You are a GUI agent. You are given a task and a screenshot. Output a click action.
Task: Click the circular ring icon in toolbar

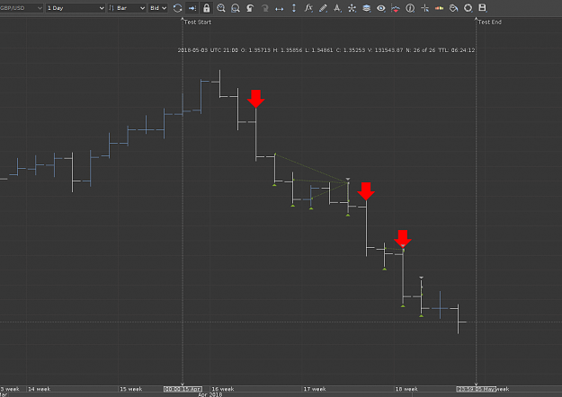468,8
